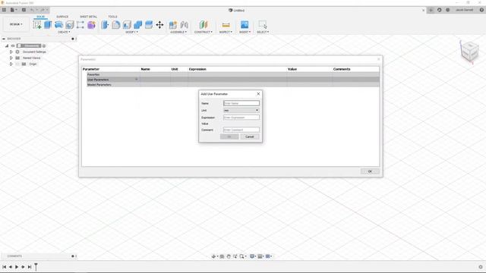Screen dimensions: 486x273
Task: Open the Design workspace dropdown
Action: click(x=16, y=24)
